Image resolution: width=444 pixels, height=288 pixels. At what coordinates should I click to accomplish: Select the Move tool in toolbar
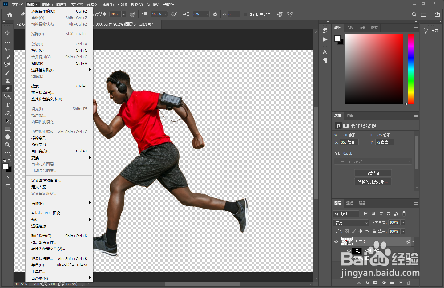coord(7,33)
